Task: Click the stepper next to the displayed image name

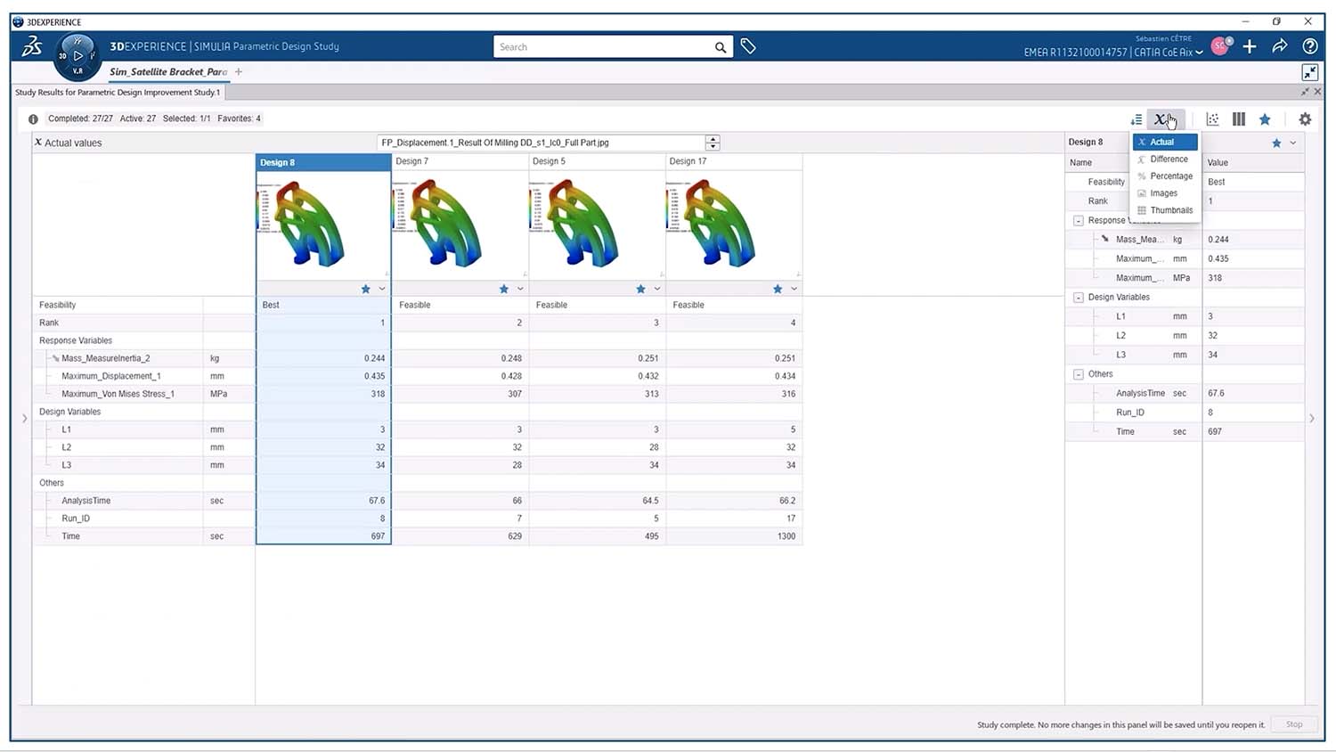Action: [712, 142]
